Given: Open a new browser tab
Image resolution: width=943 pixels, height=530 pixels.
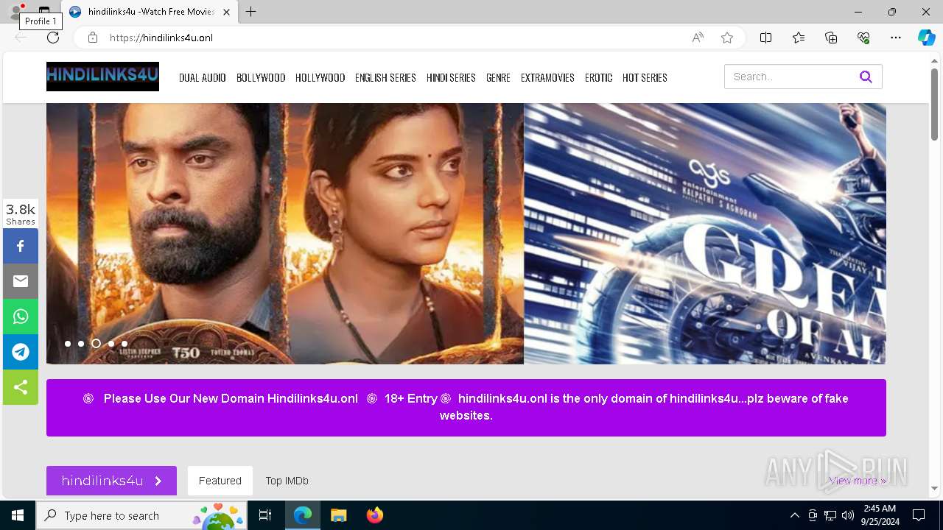Looking at the screenshot, I should [251, 12].
